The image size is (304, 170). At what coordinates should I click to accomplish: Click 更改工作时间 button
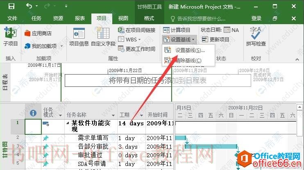pyautogui.click(x=137, y=49)
